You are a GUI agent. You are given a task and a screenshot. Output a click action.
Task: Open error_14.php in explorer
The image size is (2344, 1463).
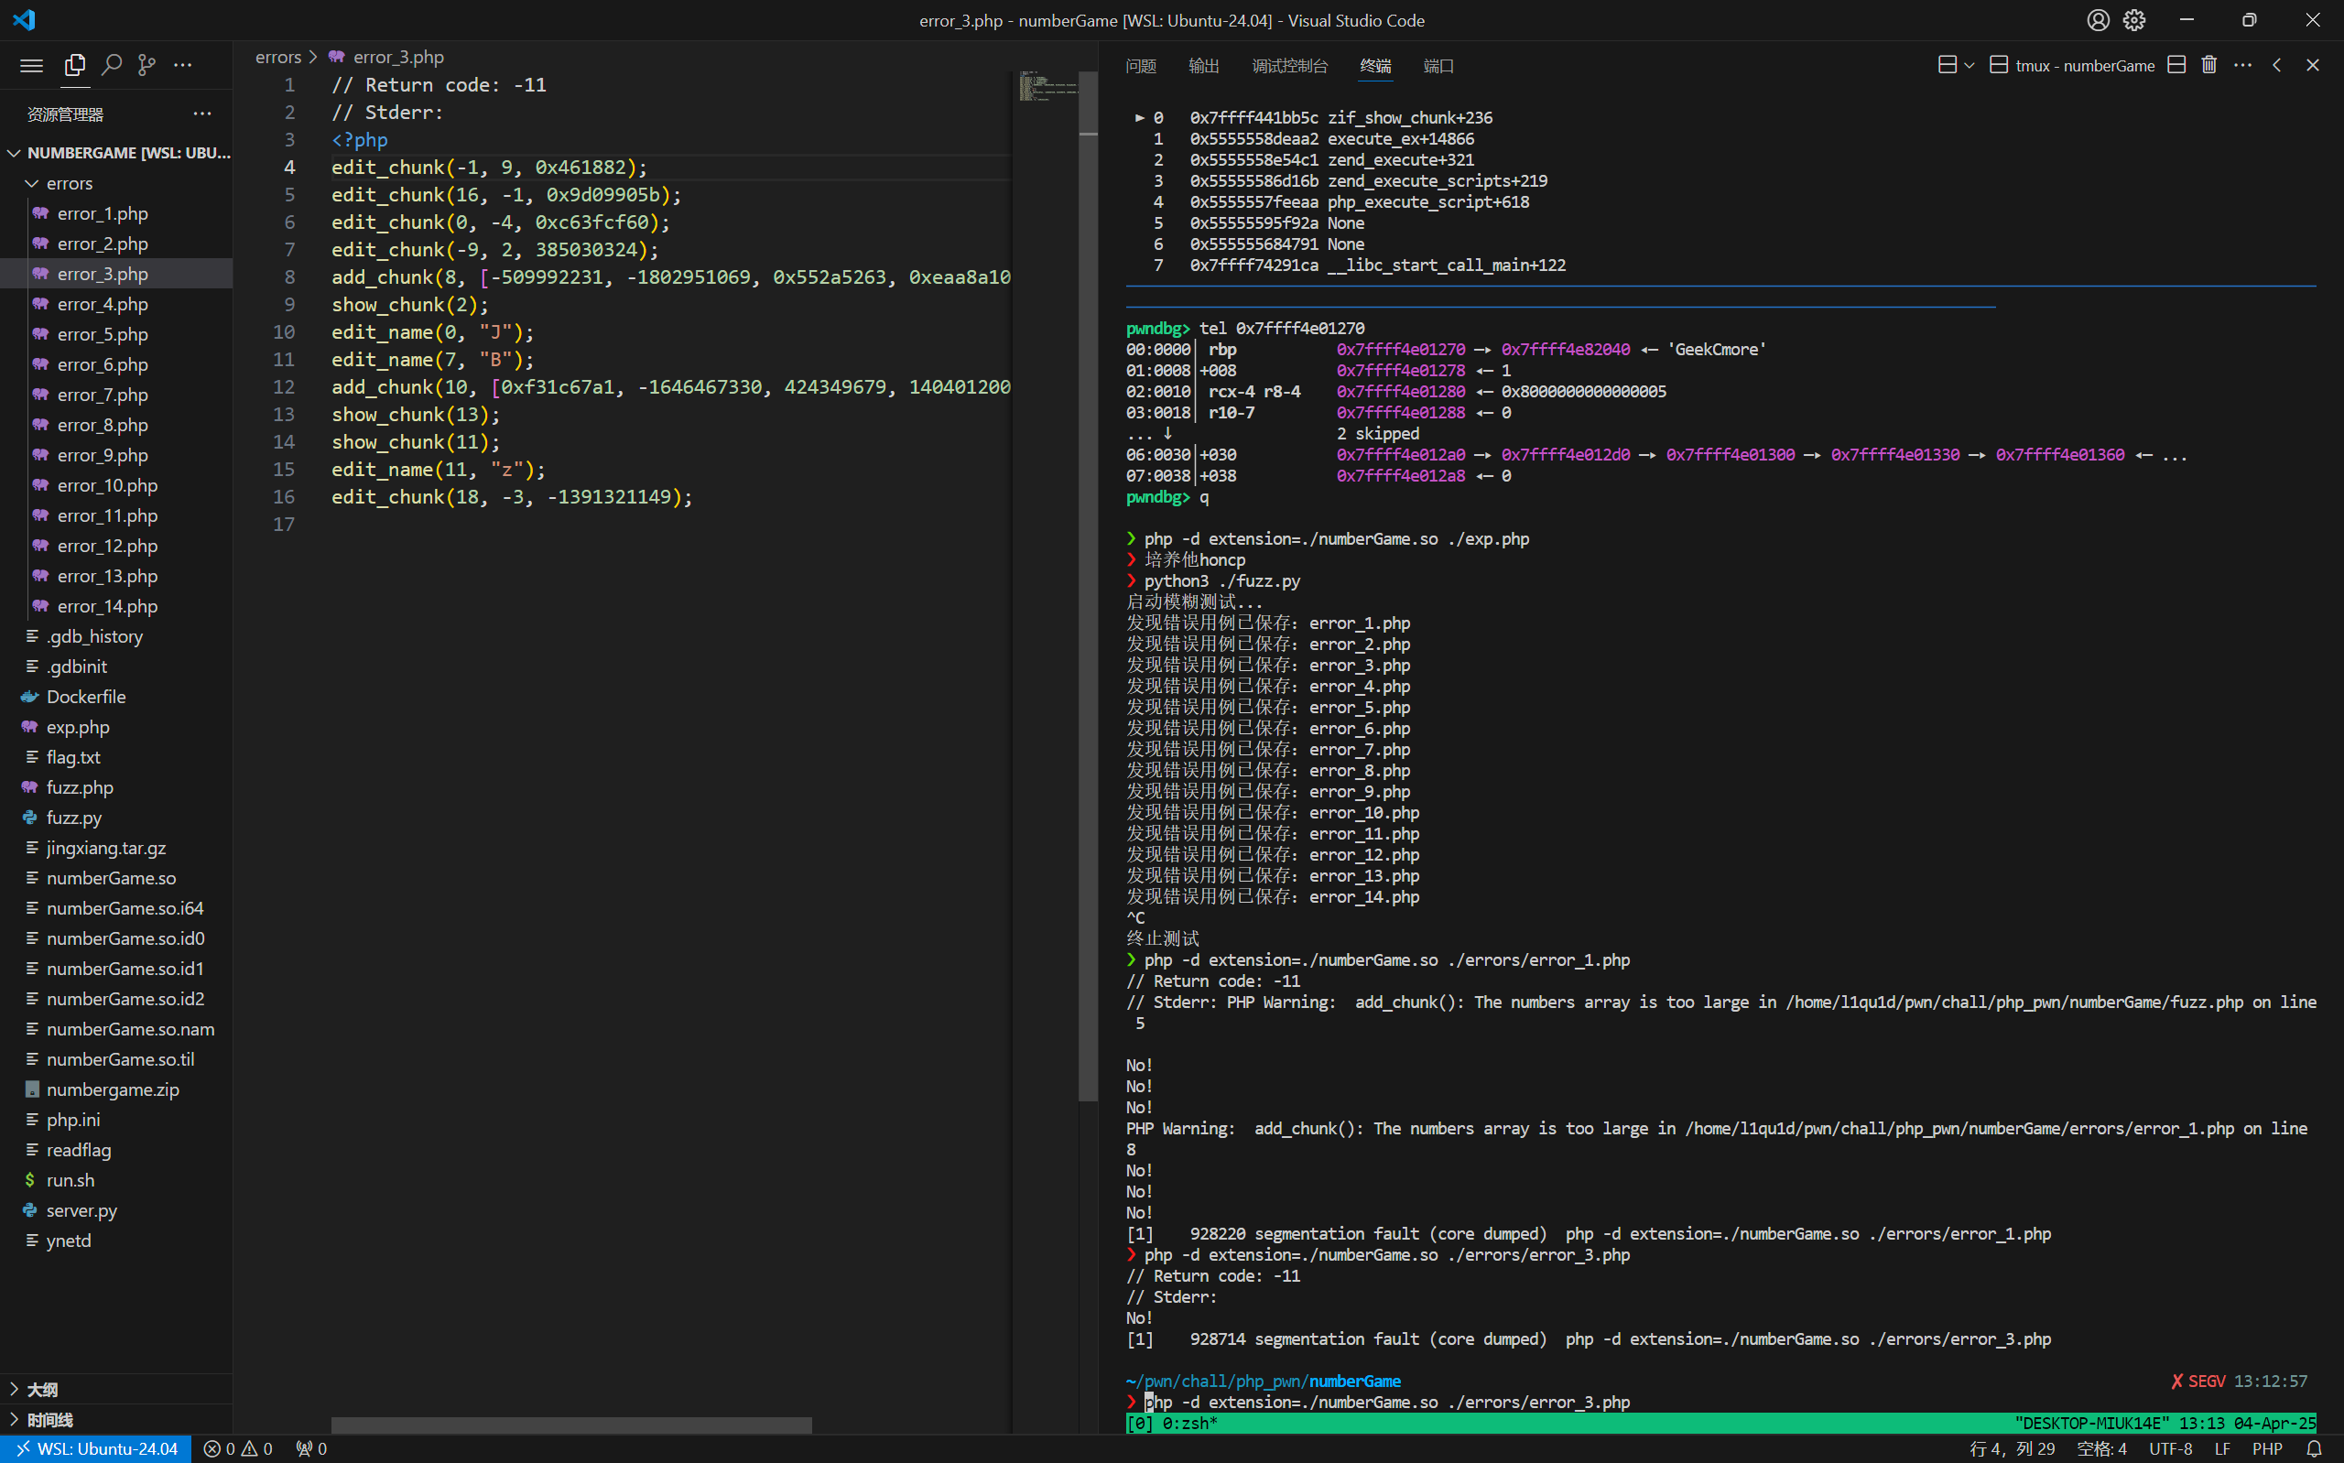pyautogui.click(x=116, y=606)
